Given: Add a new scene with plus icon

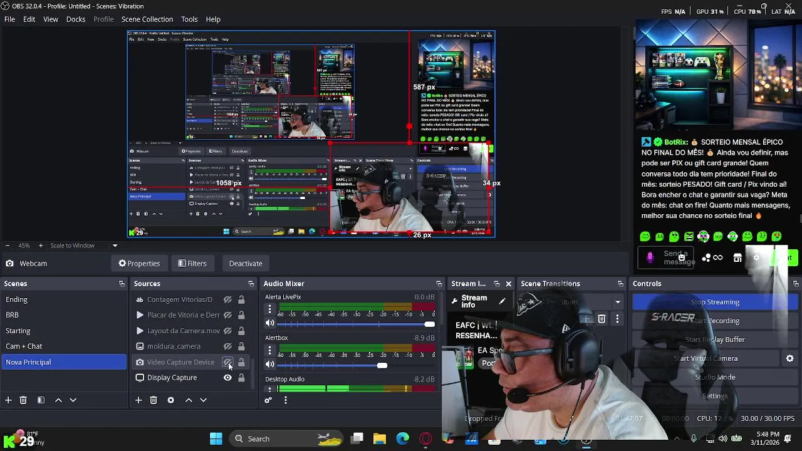Looking at the screenshot, I should [x=8, y=400].
